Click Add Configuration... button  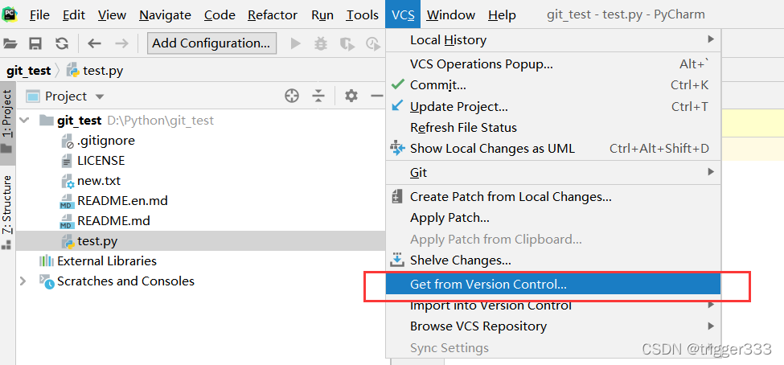(211, 43)
